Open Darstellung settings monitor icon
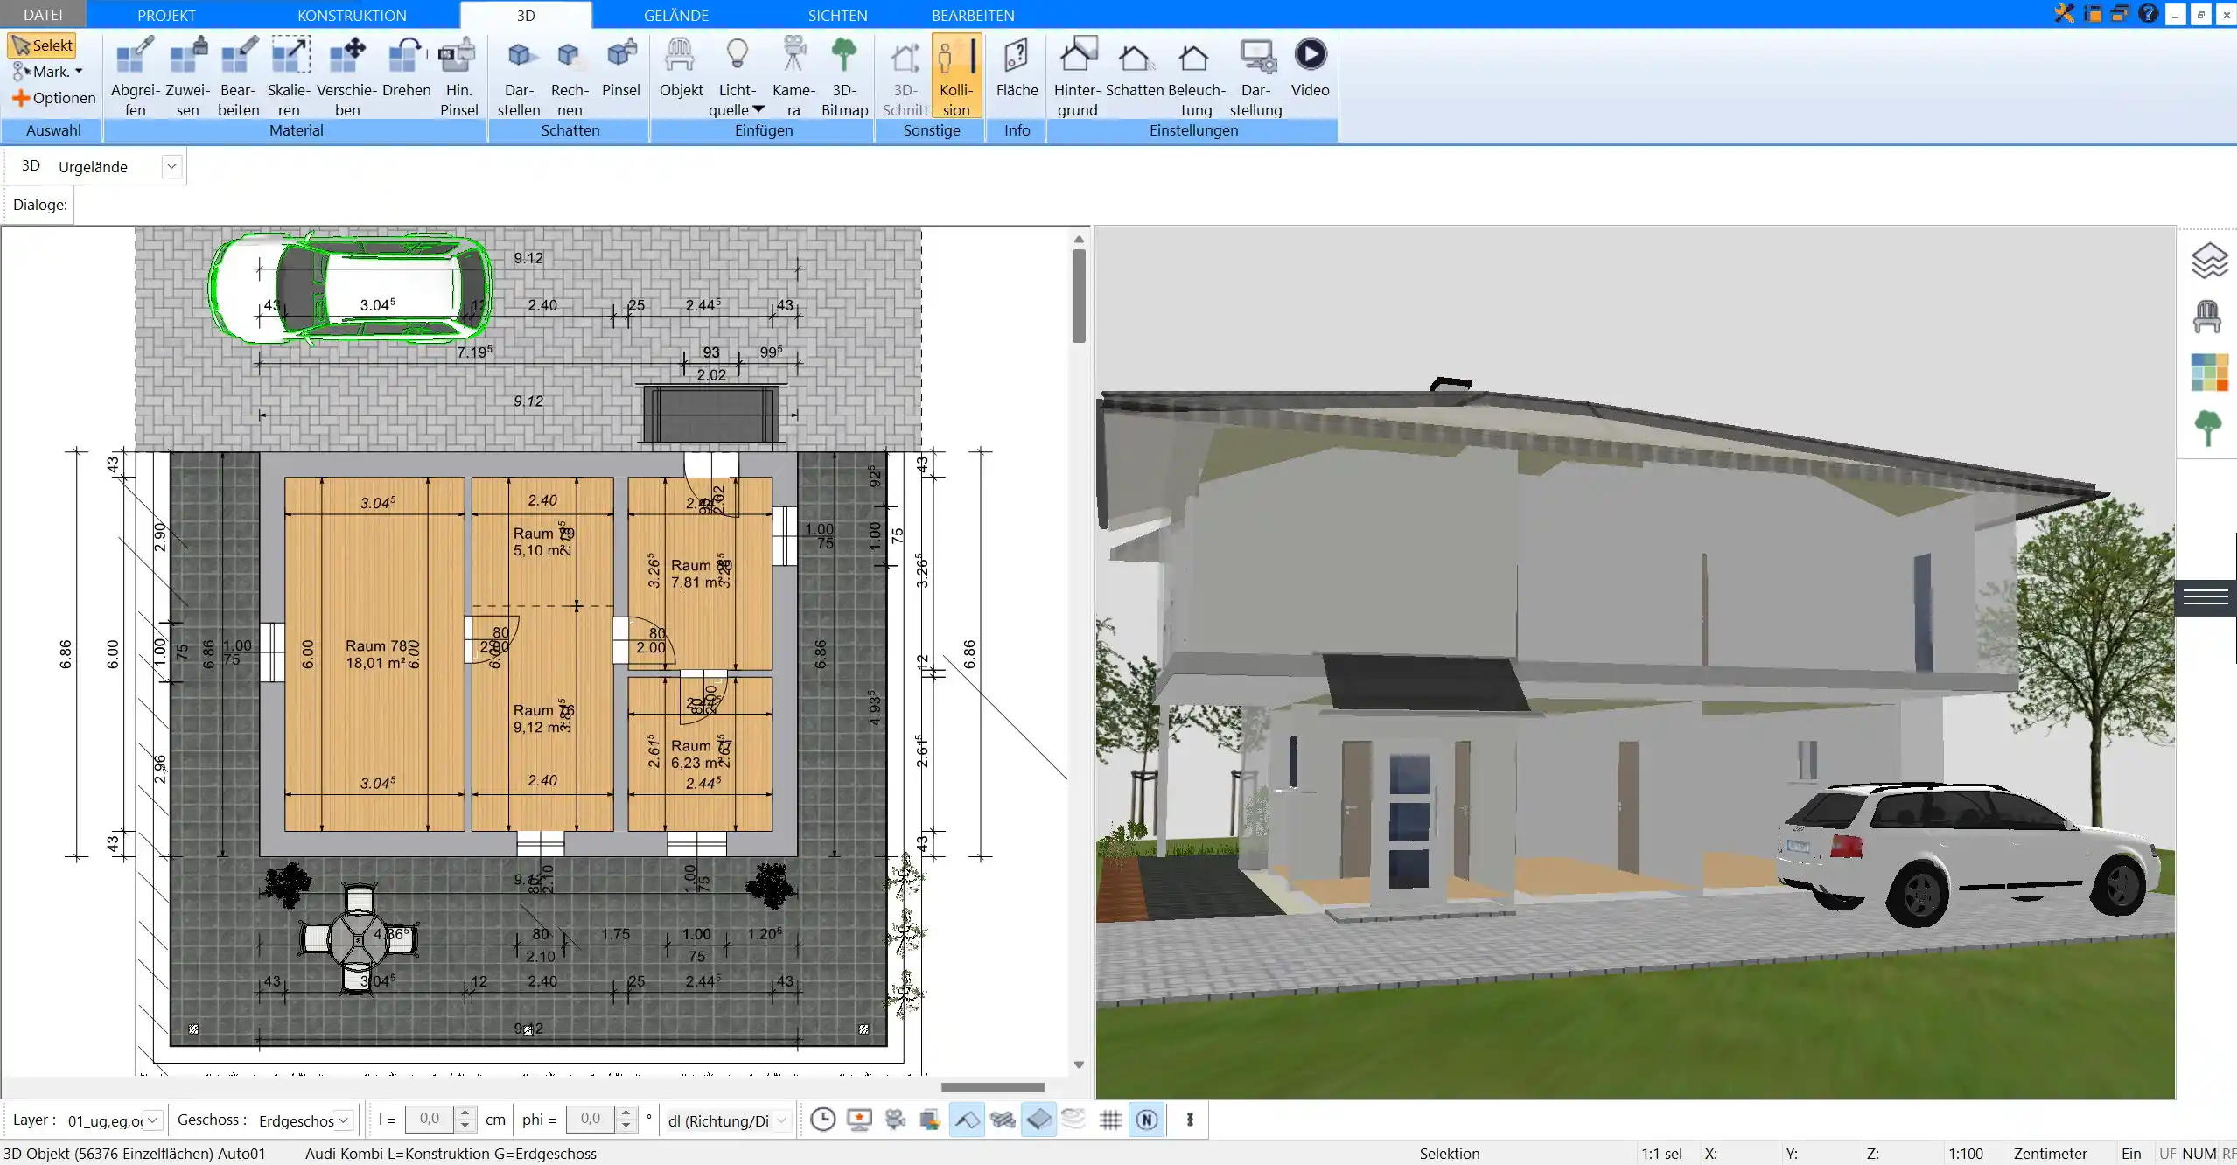Screen dimensions: 2237x1165 [x=1255, y=77]
